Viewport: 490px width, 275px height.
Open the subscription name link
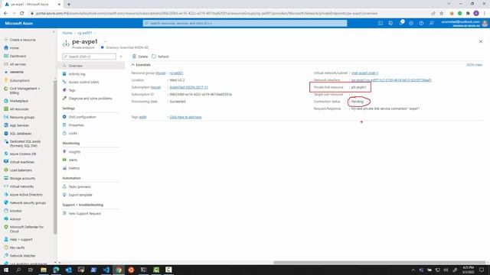point(188,87)
